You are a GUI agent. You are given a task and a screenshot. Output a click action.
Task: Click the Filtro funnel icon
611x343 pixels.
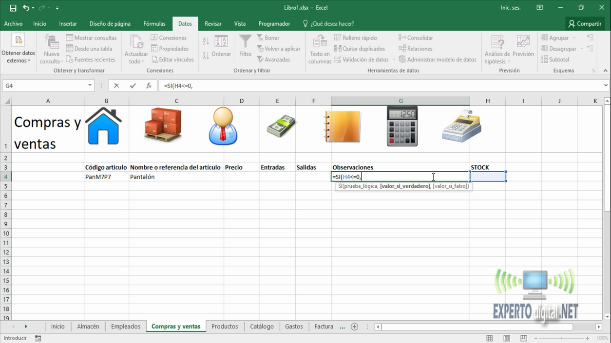[x=245, y=43]
